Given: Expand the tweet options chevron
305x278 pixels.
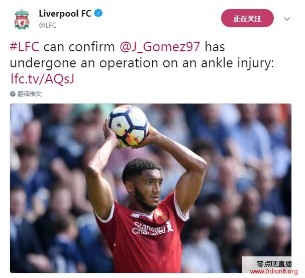Looking at the screenshot, I should [287, 19].
